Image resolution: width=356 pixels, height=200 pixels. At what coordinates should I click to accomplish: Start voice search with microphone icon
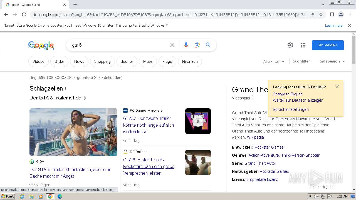186,45
